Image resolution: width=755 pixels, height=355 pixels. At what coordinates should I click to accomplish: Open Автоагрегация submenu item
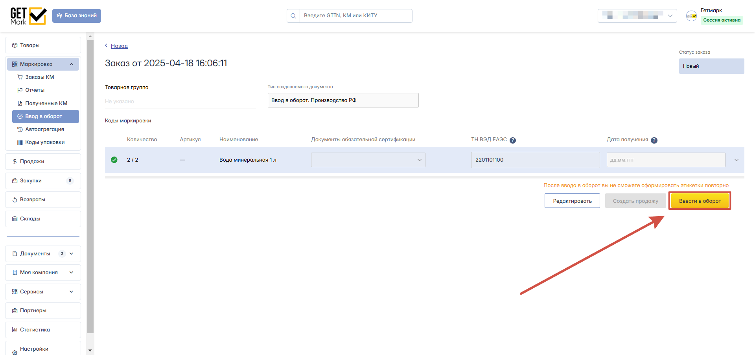[45, 129]
